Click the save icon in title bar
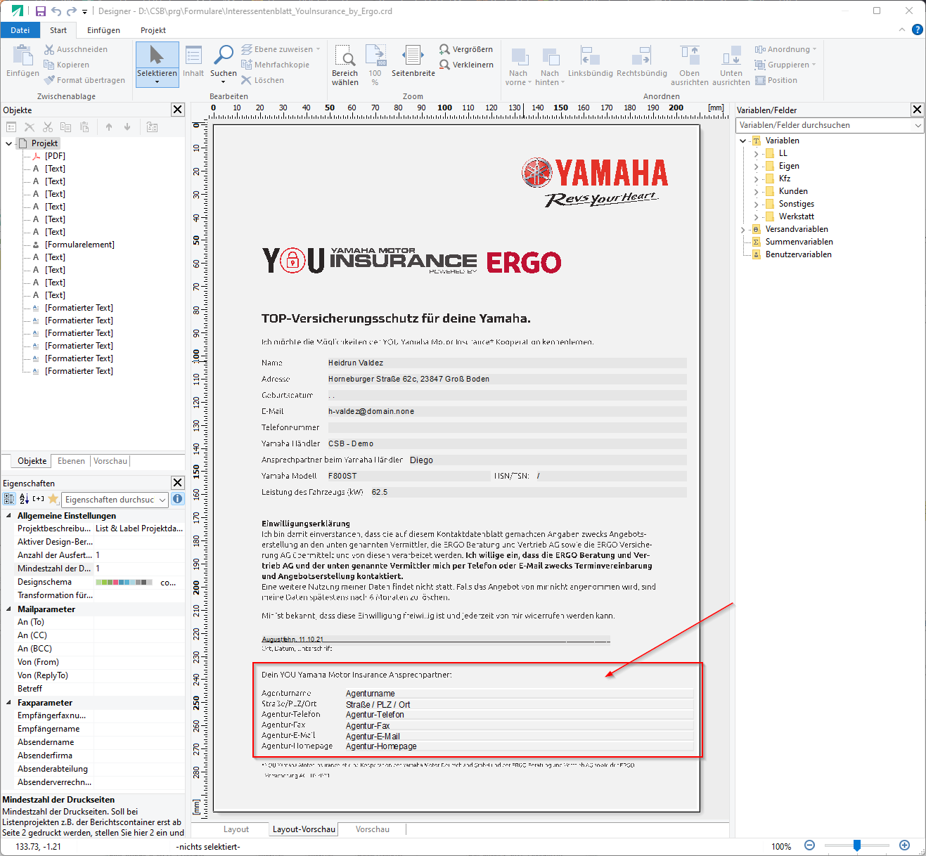926x856 pixels. [x=41, y=11]
